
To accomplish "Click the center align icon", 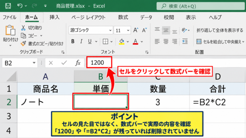I will click(x=166, y=41).
